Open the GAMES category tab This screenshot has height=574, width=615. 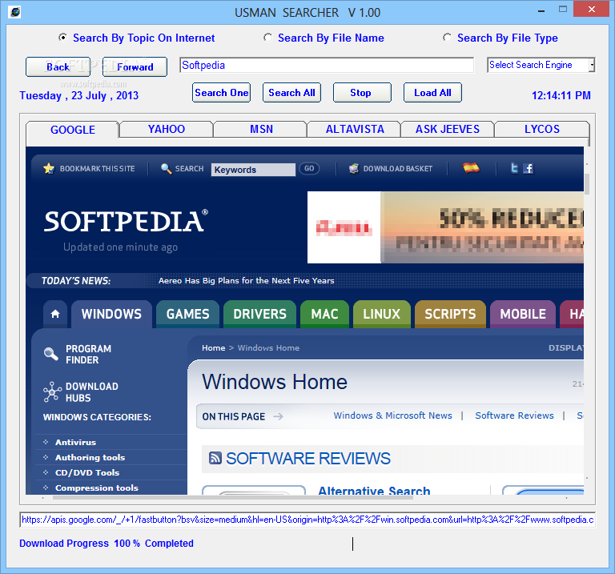tap(188, 314)
